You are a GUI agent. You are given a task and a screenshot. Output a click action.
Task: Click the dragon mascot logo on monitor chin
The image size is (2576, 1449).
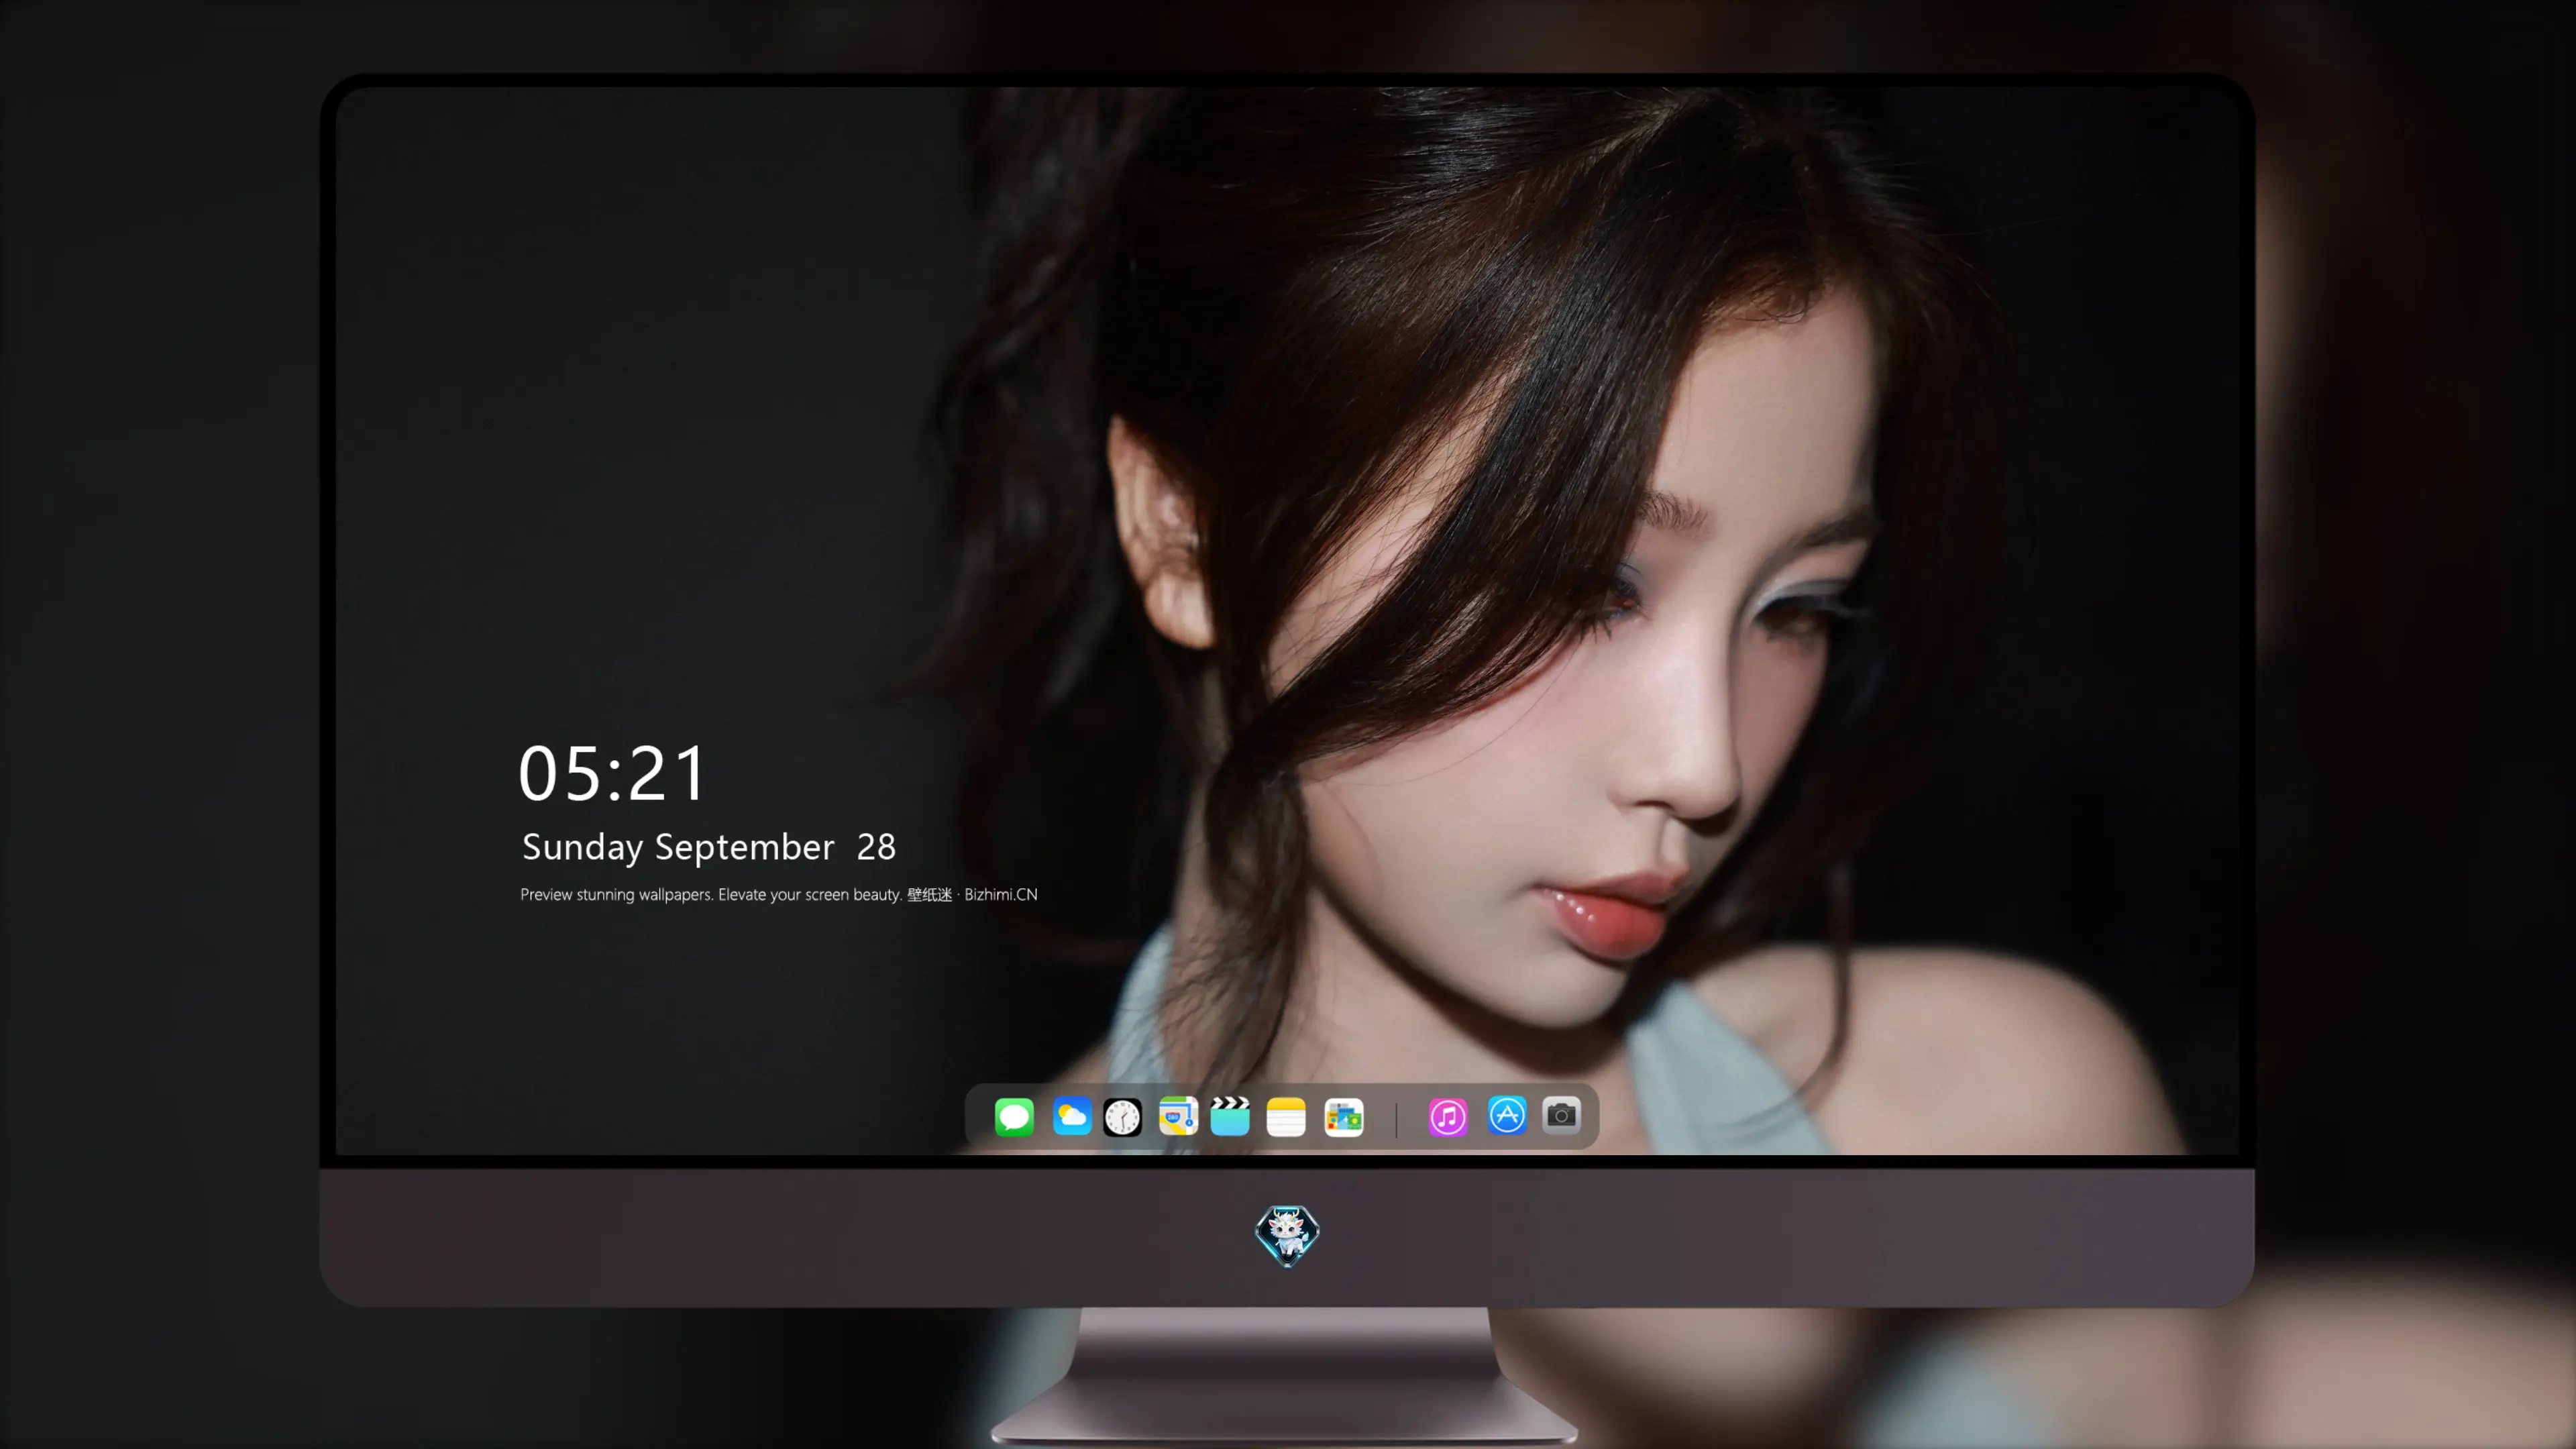(1287, 1236)
